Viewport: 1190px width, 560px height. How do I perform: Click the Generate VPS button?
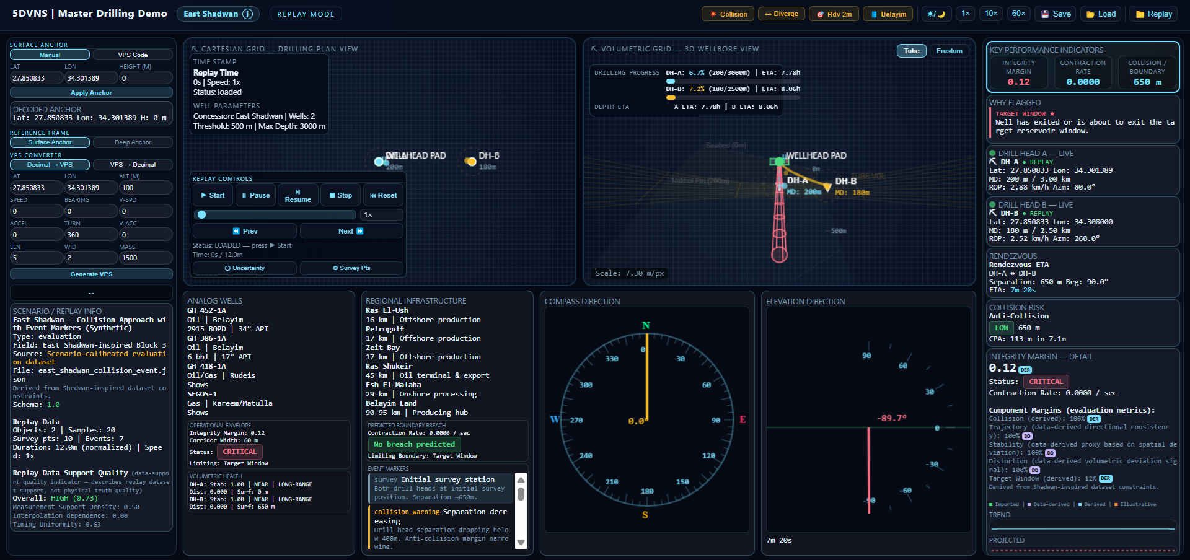(91, 274)
